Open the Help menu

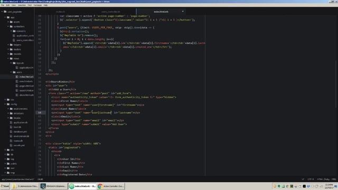pos(45,5)
